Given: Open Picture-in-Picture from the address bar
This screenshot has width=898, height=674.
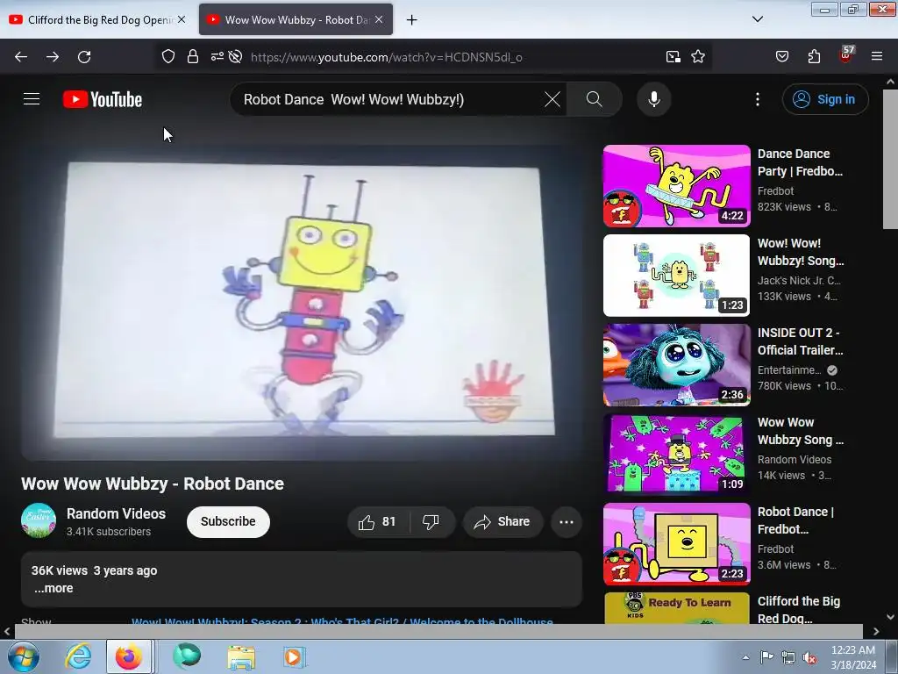Looking at the screenshot, I should click(x=673, y=57).
